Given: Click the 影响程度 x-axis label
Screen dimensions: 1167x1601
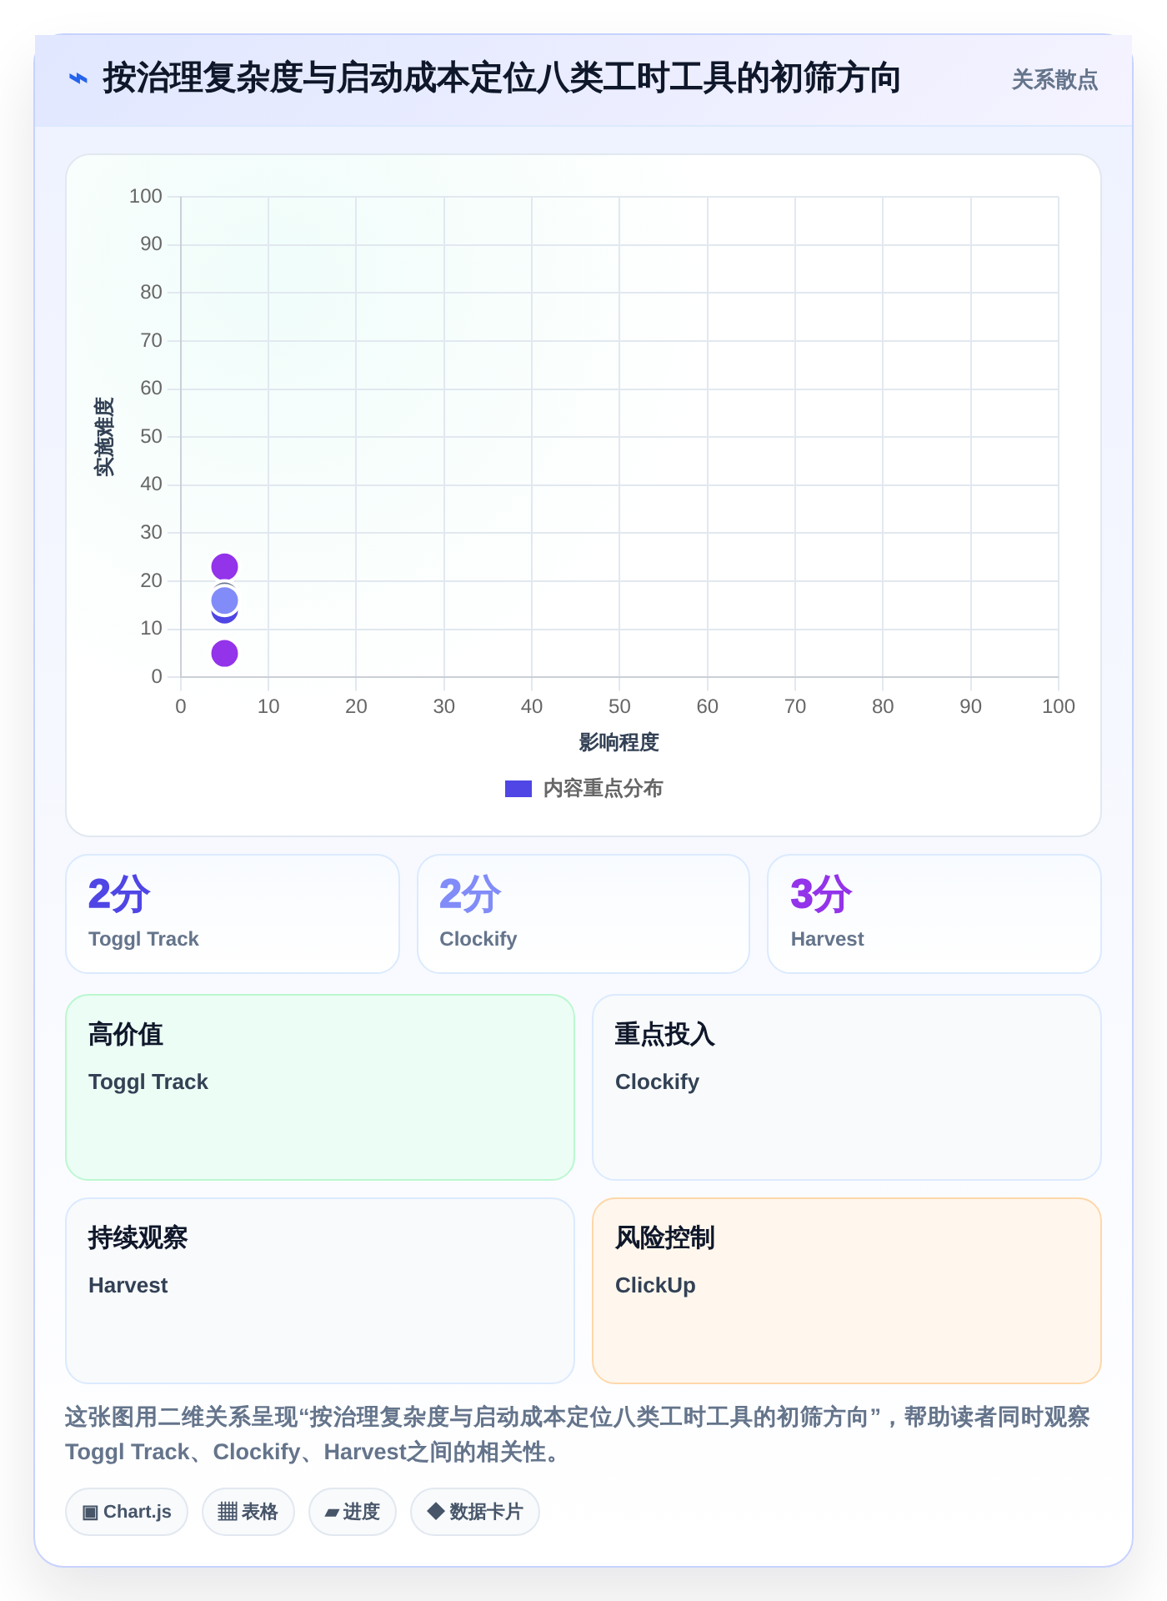Looking at the screenshot, I should [619, 742].
